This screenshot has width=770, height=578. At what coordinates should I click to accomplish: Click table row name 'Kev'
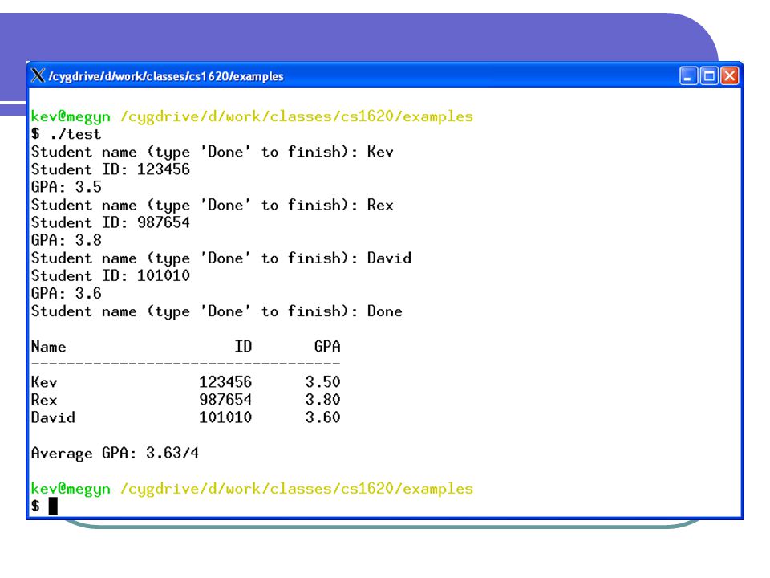44,382
